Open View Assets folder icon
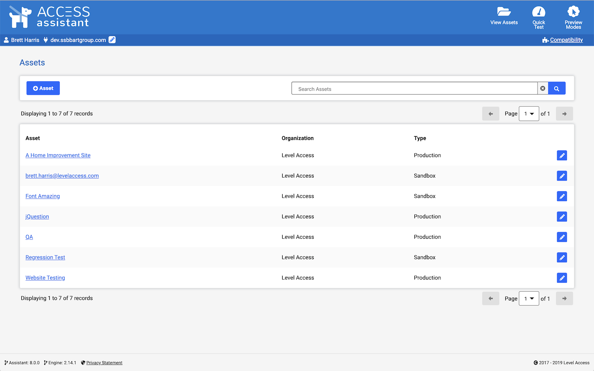 tap(504, 12)
